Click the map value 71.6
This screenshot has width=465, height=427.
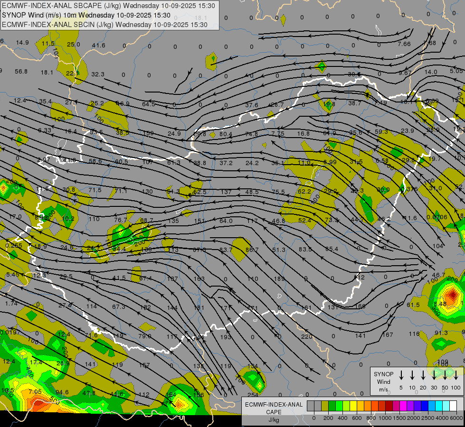(x=91, y=335)
